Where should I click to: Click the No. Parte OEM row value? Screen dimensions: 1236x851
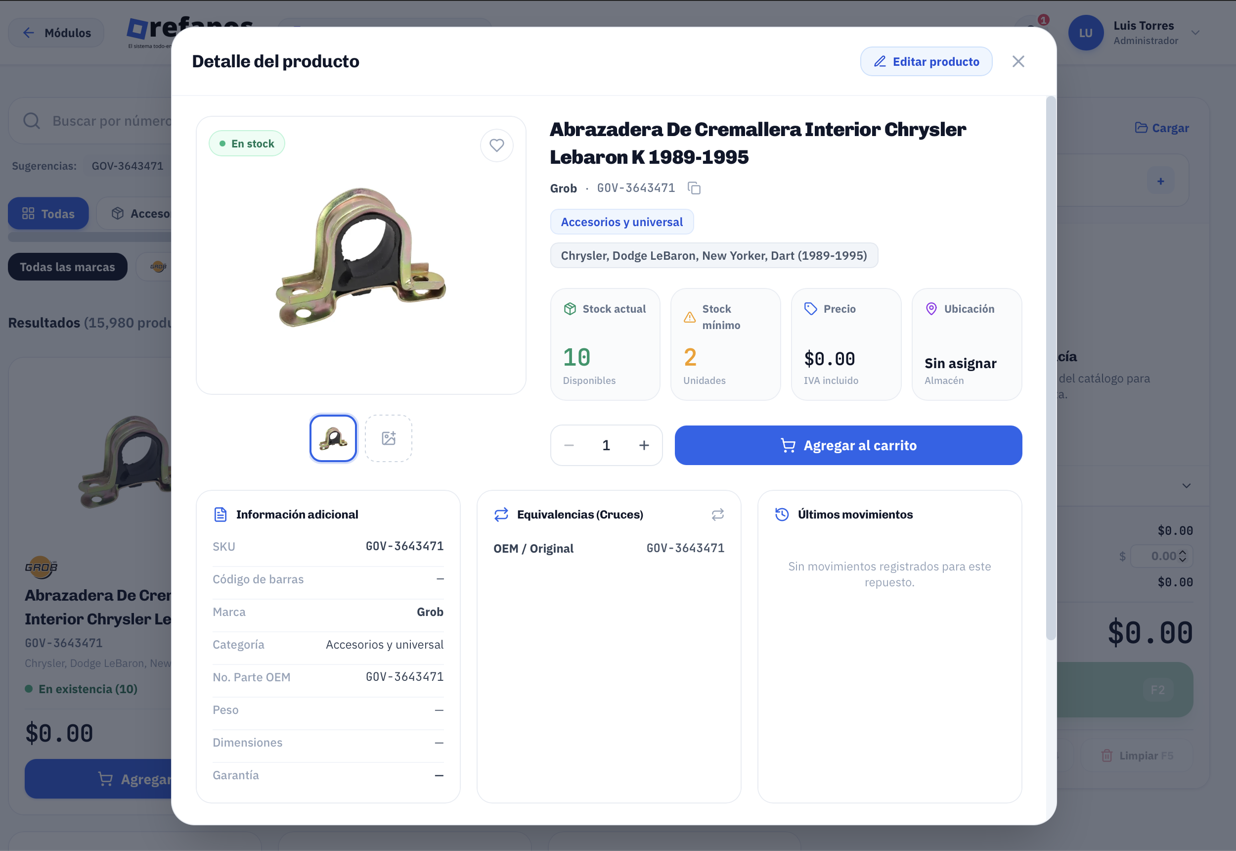[x=404, y=677]
